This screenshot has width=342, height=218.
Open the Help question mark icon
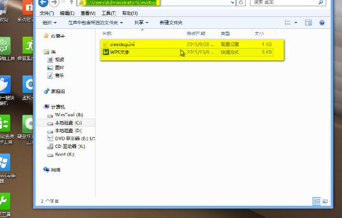tap(322, 23)
